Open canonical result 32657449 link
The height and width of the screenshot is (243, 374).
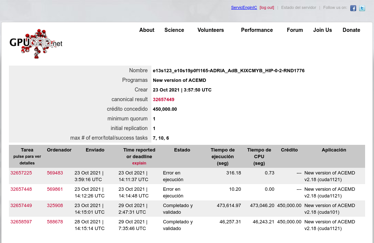(164, 100)
